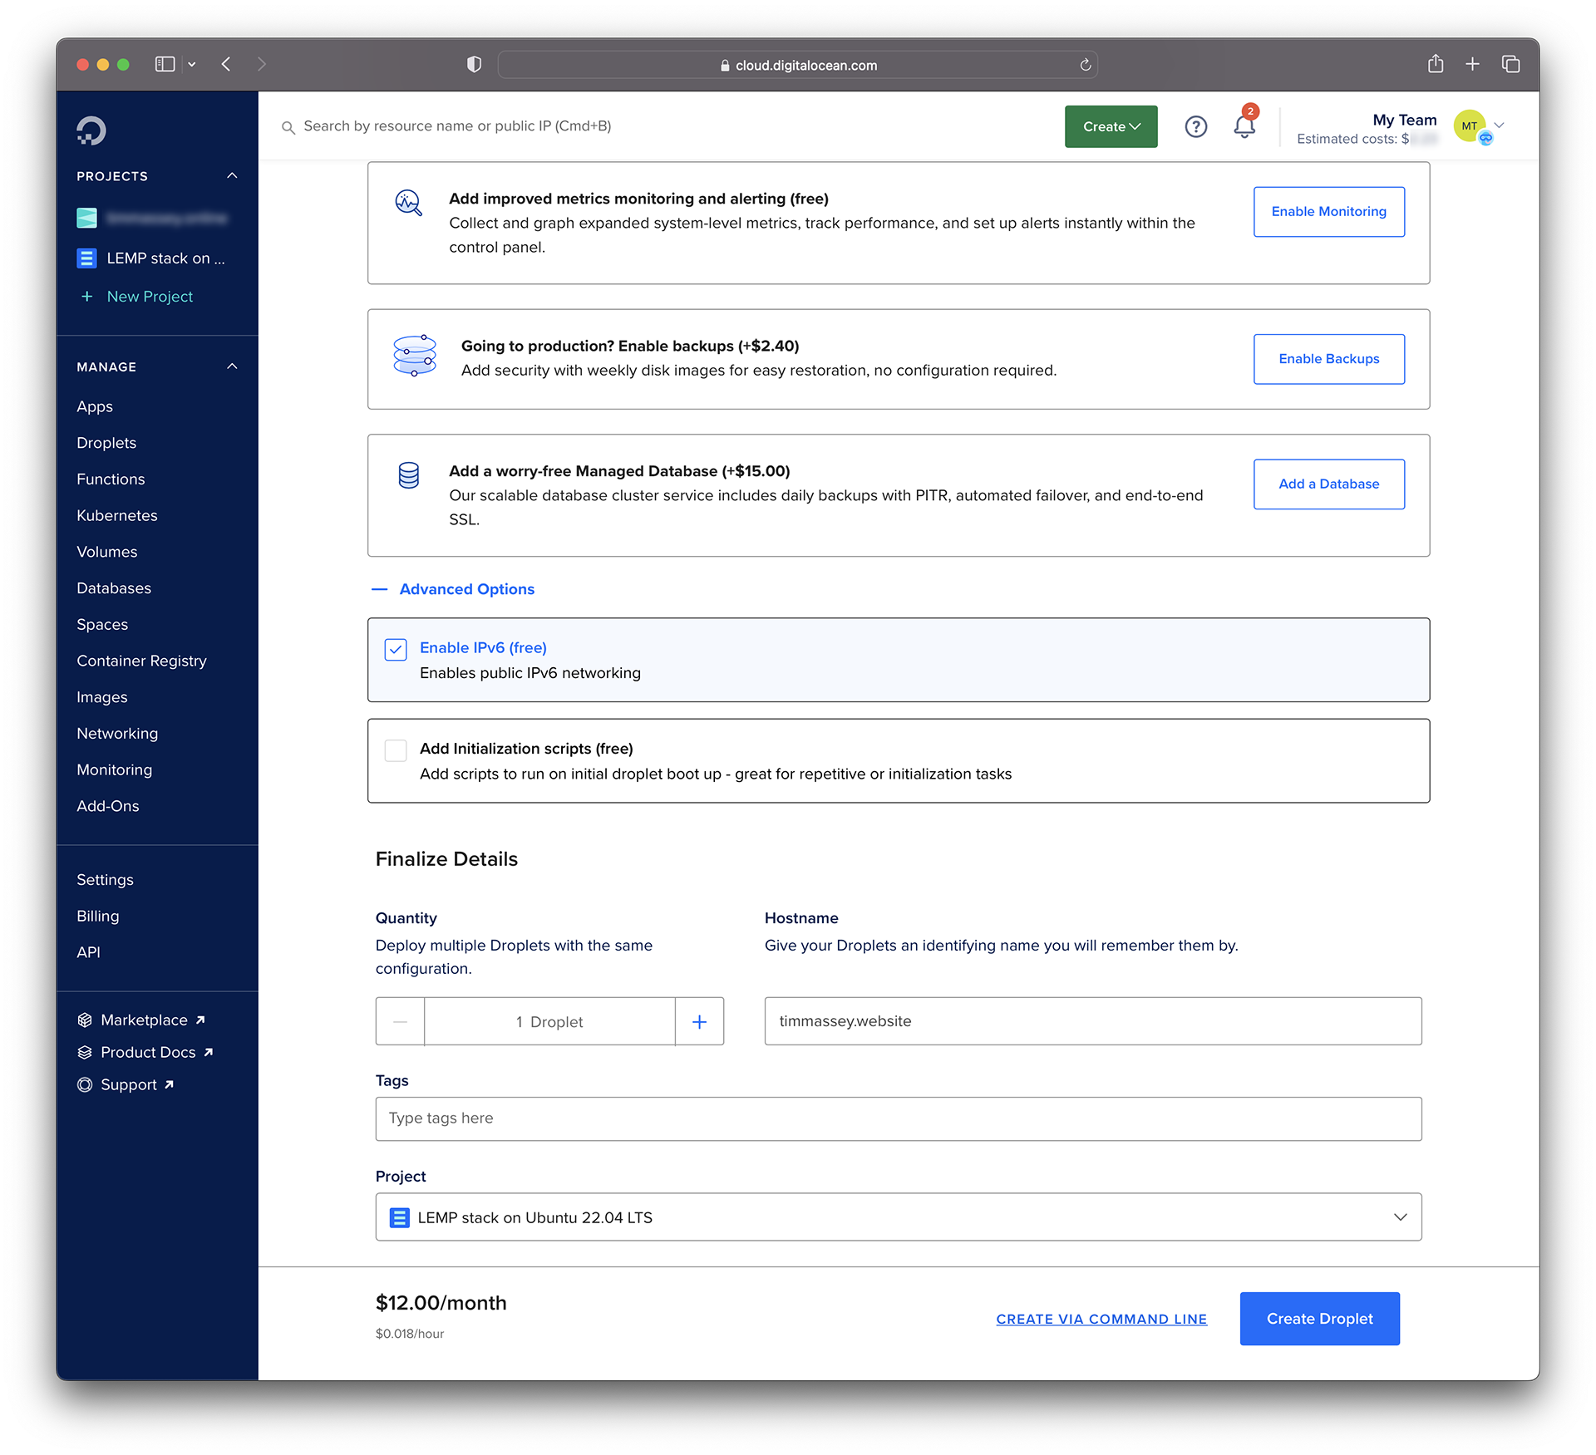
Task: Uncheck the Enable IPv6 checkbox
Action: click(x=396, y=649)
